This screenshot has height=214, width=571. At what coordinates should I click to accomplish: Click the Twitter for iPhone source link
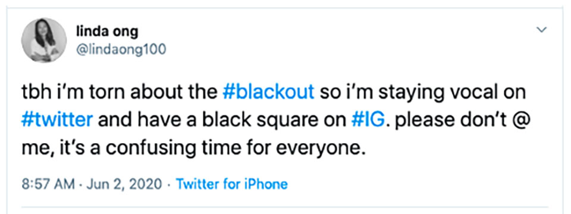pos(231,184)
